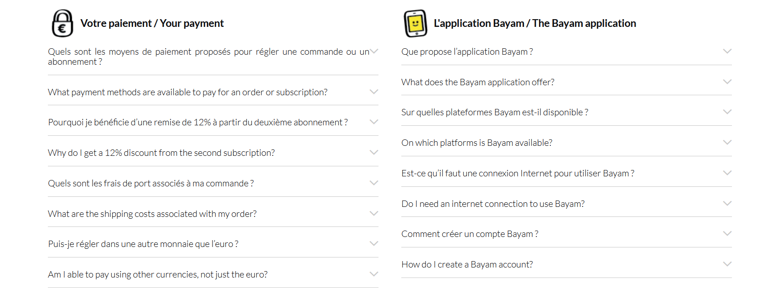Click the euro padlock payment icon
The height and width of the screenshot is (288, 757).
[x=62, y=23]
